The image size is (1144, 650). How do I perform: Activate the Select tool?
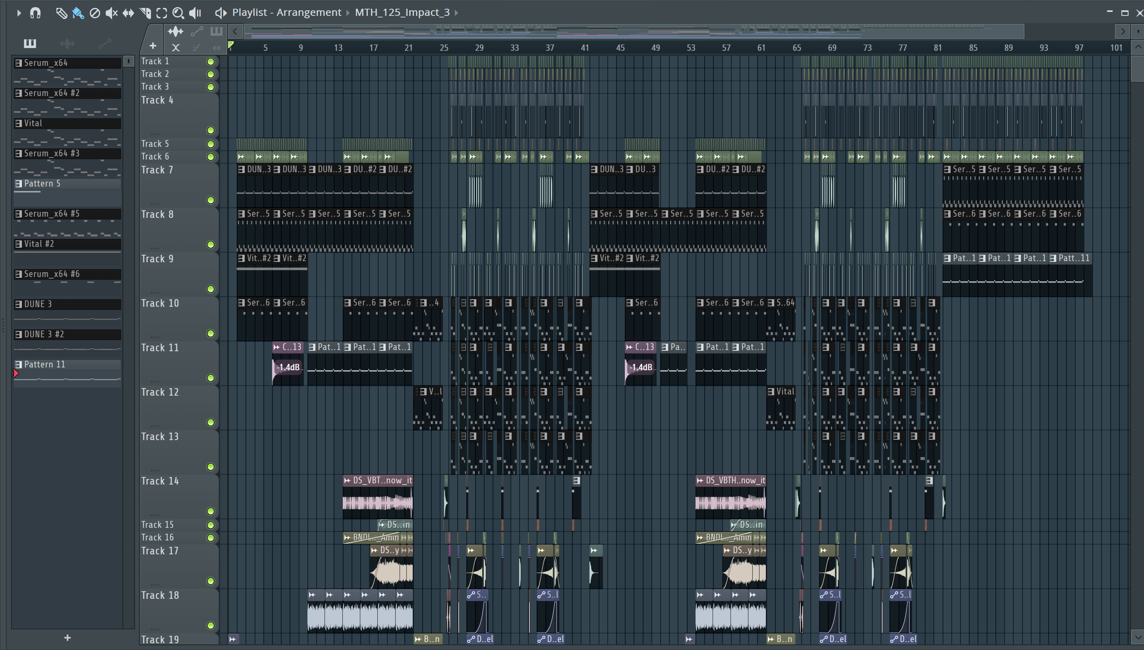[162, 13]
